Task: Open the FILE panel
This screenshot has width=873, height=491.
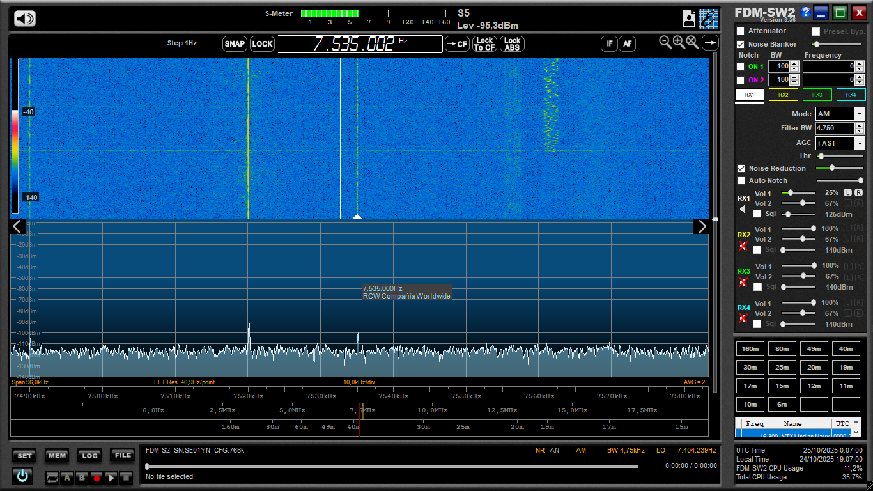Action: click(122, 456)
